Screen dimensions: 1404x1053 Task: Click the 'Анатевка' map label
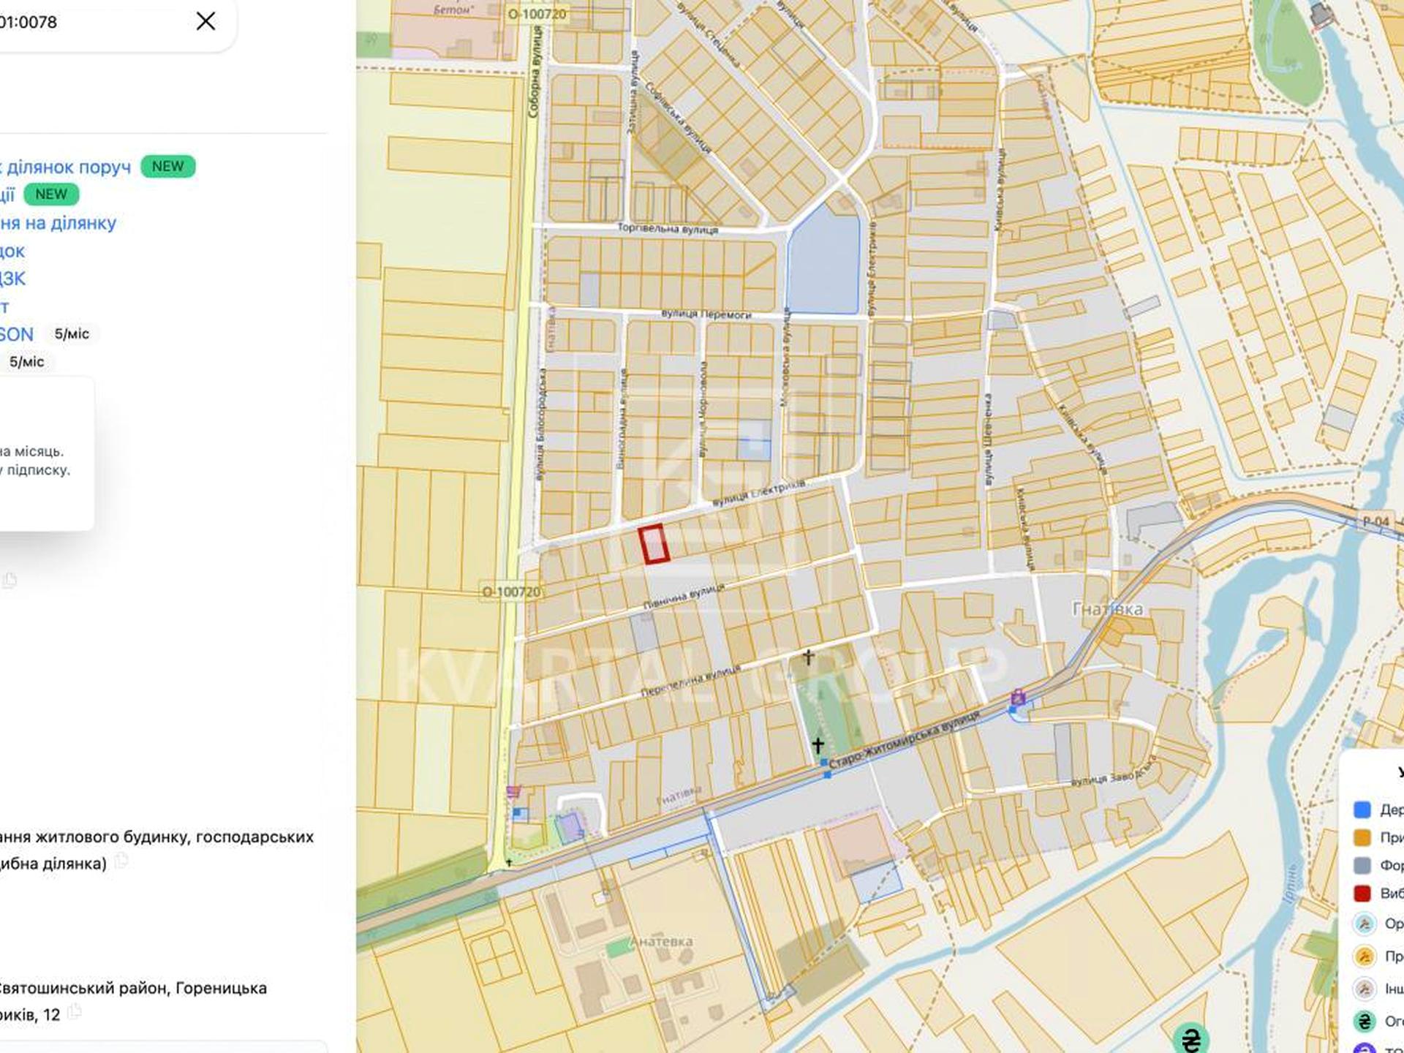tap(662, 941)
